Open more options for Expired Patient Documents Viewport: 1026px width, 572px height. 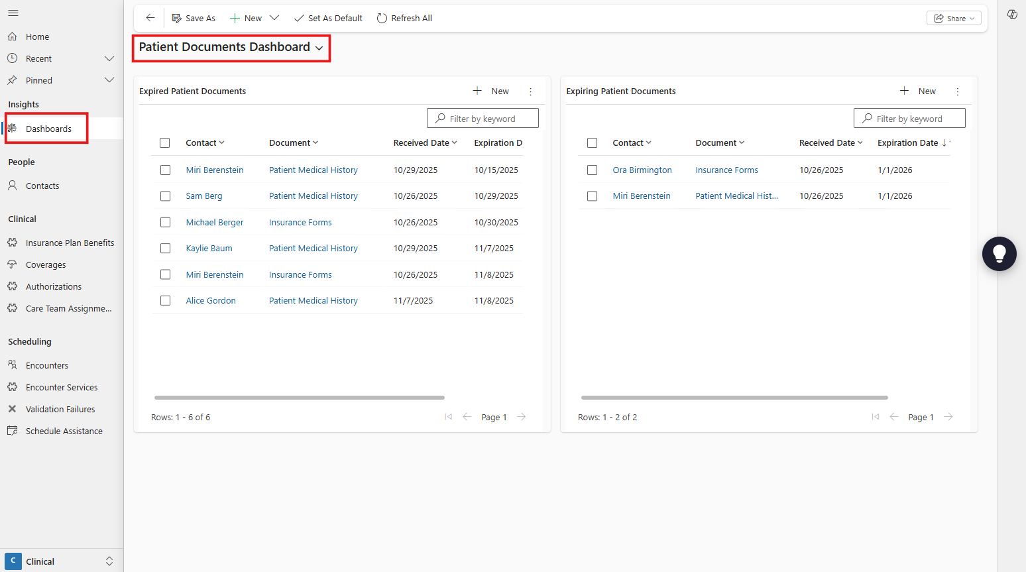[530, 91]
